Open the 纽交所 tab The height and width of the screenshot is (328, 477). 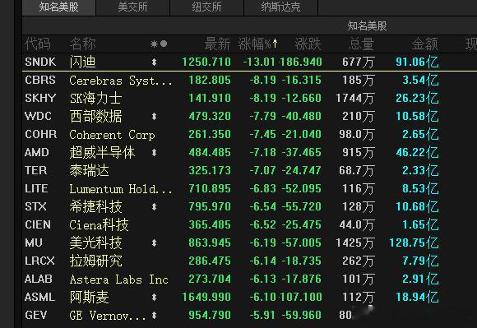pos(207,7)
